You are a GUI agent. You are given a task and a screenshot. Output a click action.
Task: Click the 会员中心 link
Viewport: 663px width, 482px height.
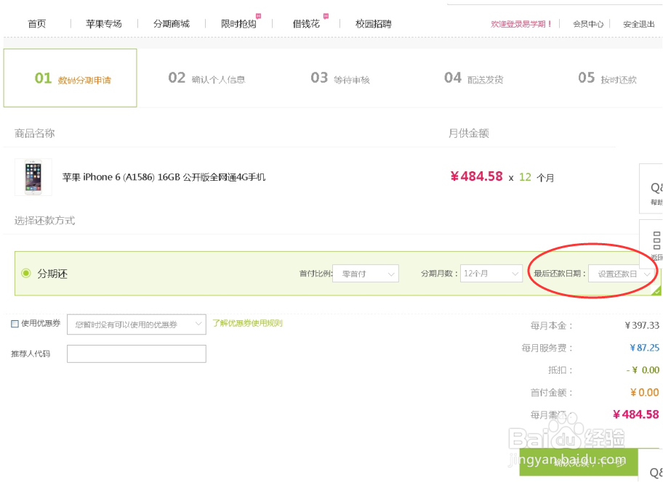(588, 24)
